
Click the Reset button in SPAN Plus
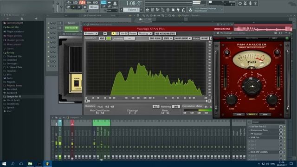click(x=133, y=33)
